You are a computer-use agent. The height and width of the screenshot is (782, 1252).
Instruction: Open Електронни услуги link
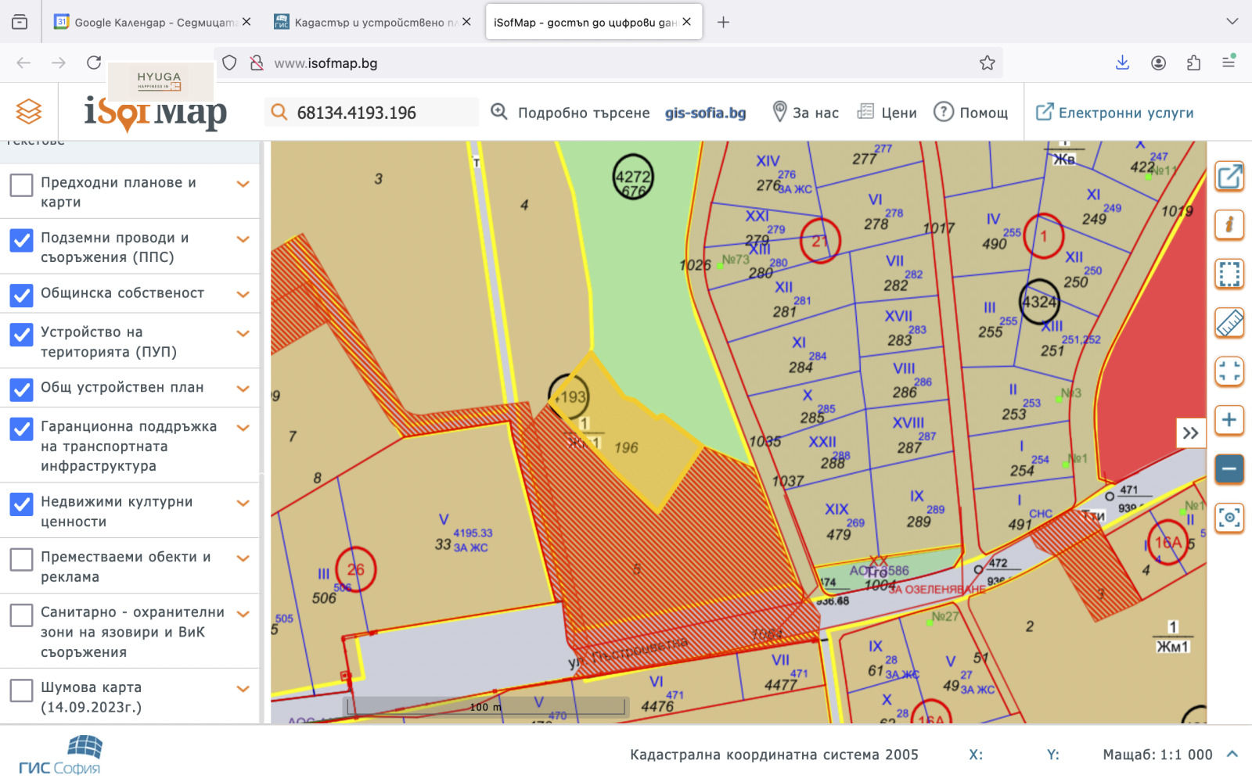1115,113
